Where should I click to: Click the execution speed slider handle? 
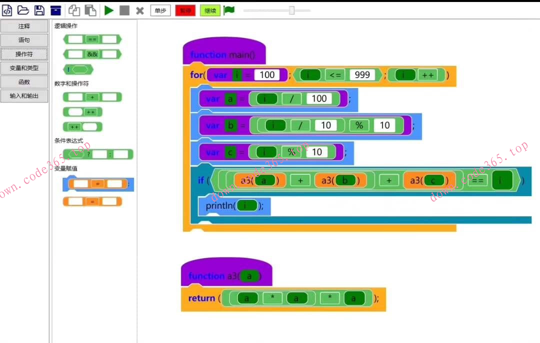[291, 10]
